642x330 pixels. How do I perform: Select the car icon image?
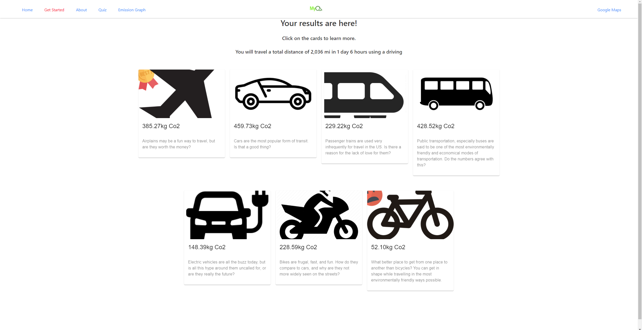coord(273,94)
